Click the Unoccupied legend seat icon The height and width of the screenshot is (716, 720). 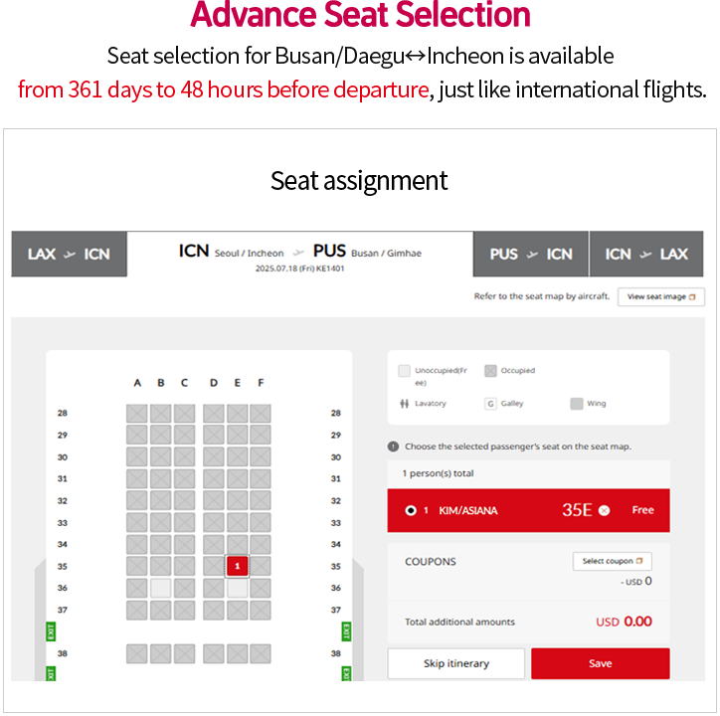[x=404, y=371]
